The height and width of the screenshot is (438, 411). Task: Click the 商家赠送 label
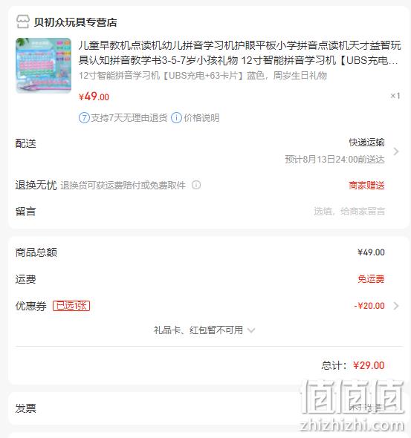tap(366, 185)
